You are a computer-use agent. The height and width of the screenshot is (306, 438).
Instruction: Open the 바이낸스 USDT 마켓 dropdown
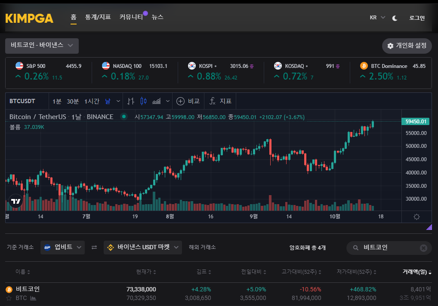point(143,248)
